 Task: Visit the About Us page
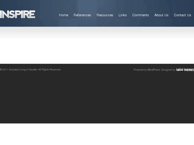click(161, 15)
